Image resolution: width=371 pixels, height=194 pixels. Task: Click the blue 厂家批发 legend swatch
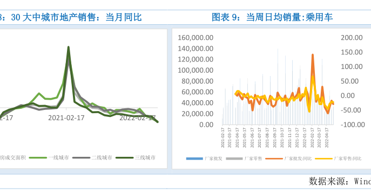click(194, 158)
